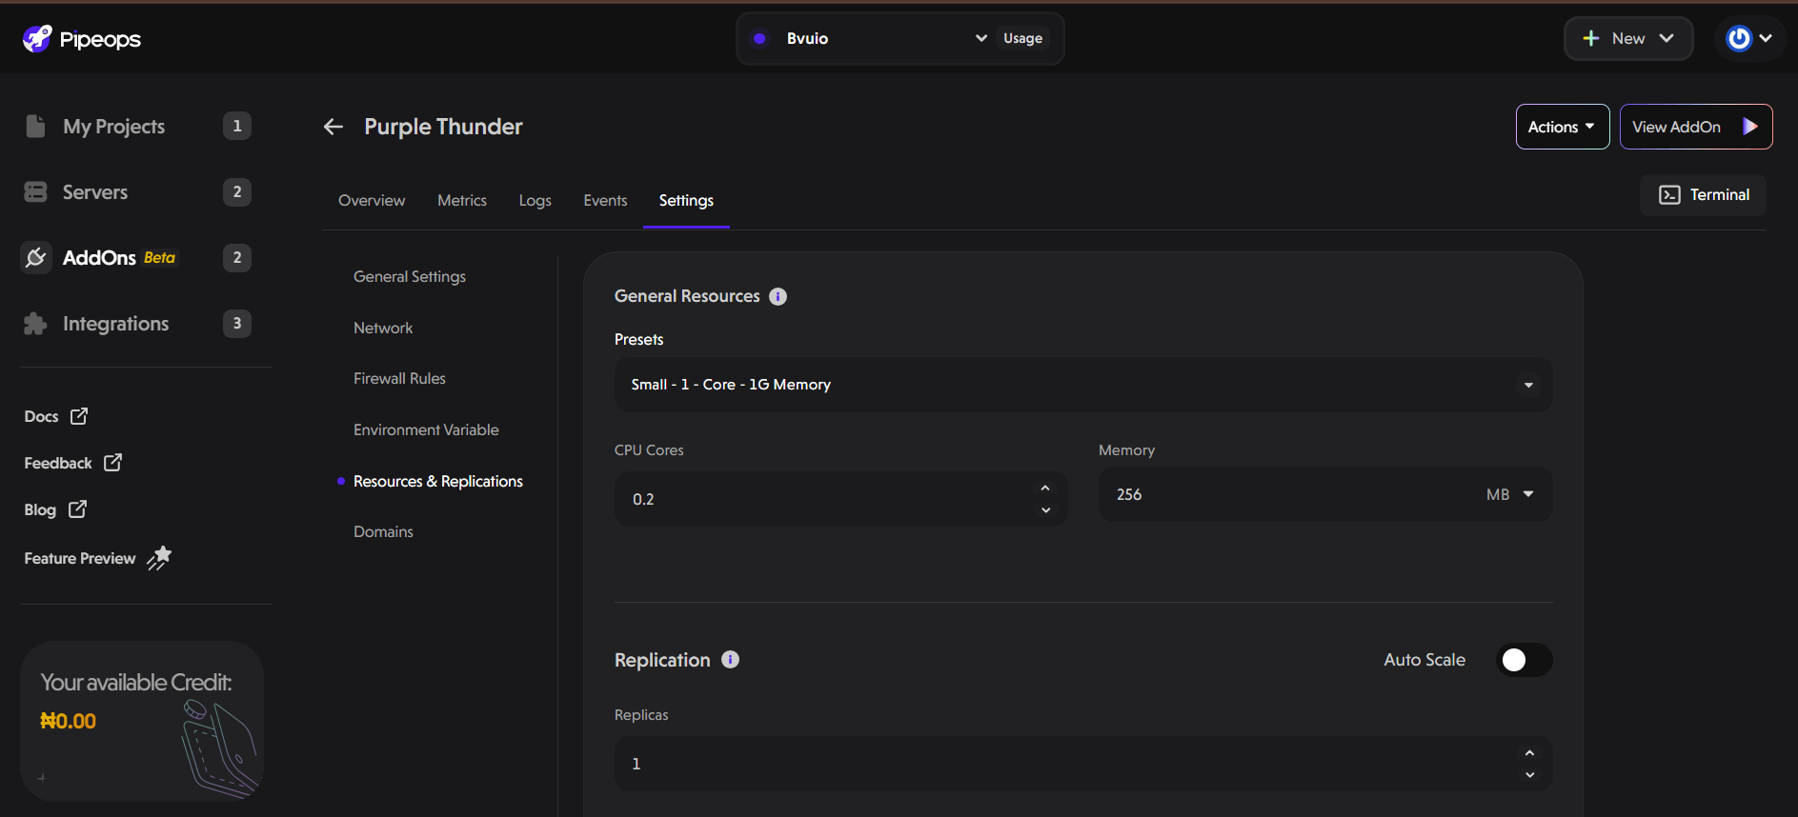Click the back arrow beside Purple Thunder

(333, 127)
